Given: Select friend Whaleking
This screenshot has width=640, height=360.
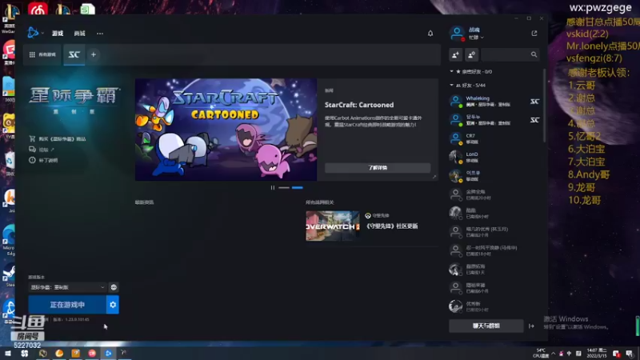Looking at the screenshot, I should coord(494,102).
